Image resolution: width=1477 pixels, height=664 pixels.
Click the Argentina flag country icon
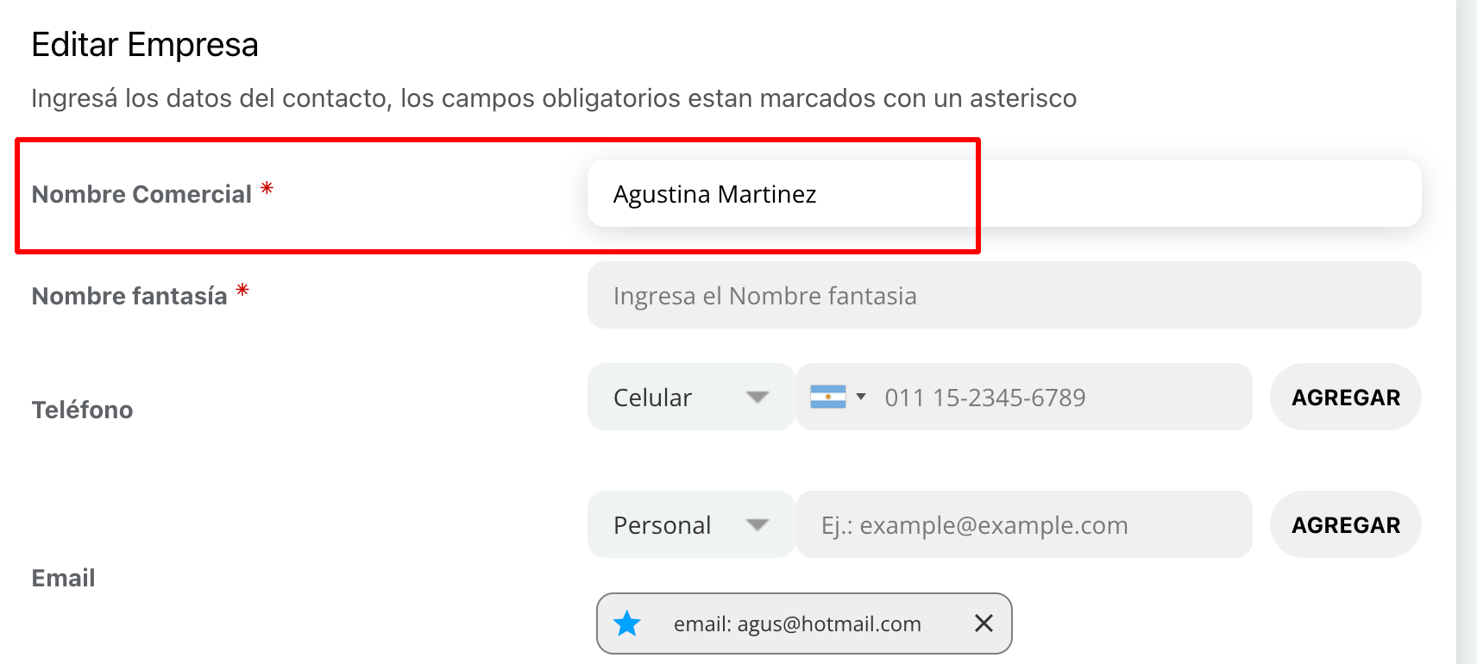[827, 397]
